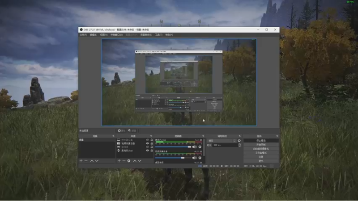Add a new scene with plus icon
The image size is (358, 201).
pyautogui.click(x=81, y=161)
